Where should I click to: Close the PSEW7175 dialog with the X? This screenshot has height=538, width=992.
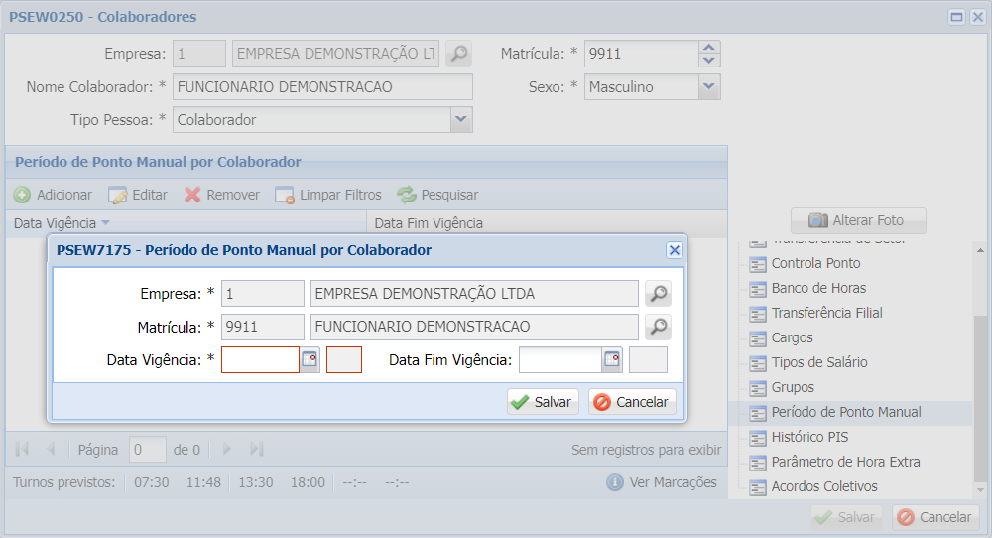point(675,250)
